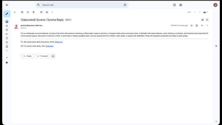Go to the newer message arrow
222x125 pixels.
point(195,12)
